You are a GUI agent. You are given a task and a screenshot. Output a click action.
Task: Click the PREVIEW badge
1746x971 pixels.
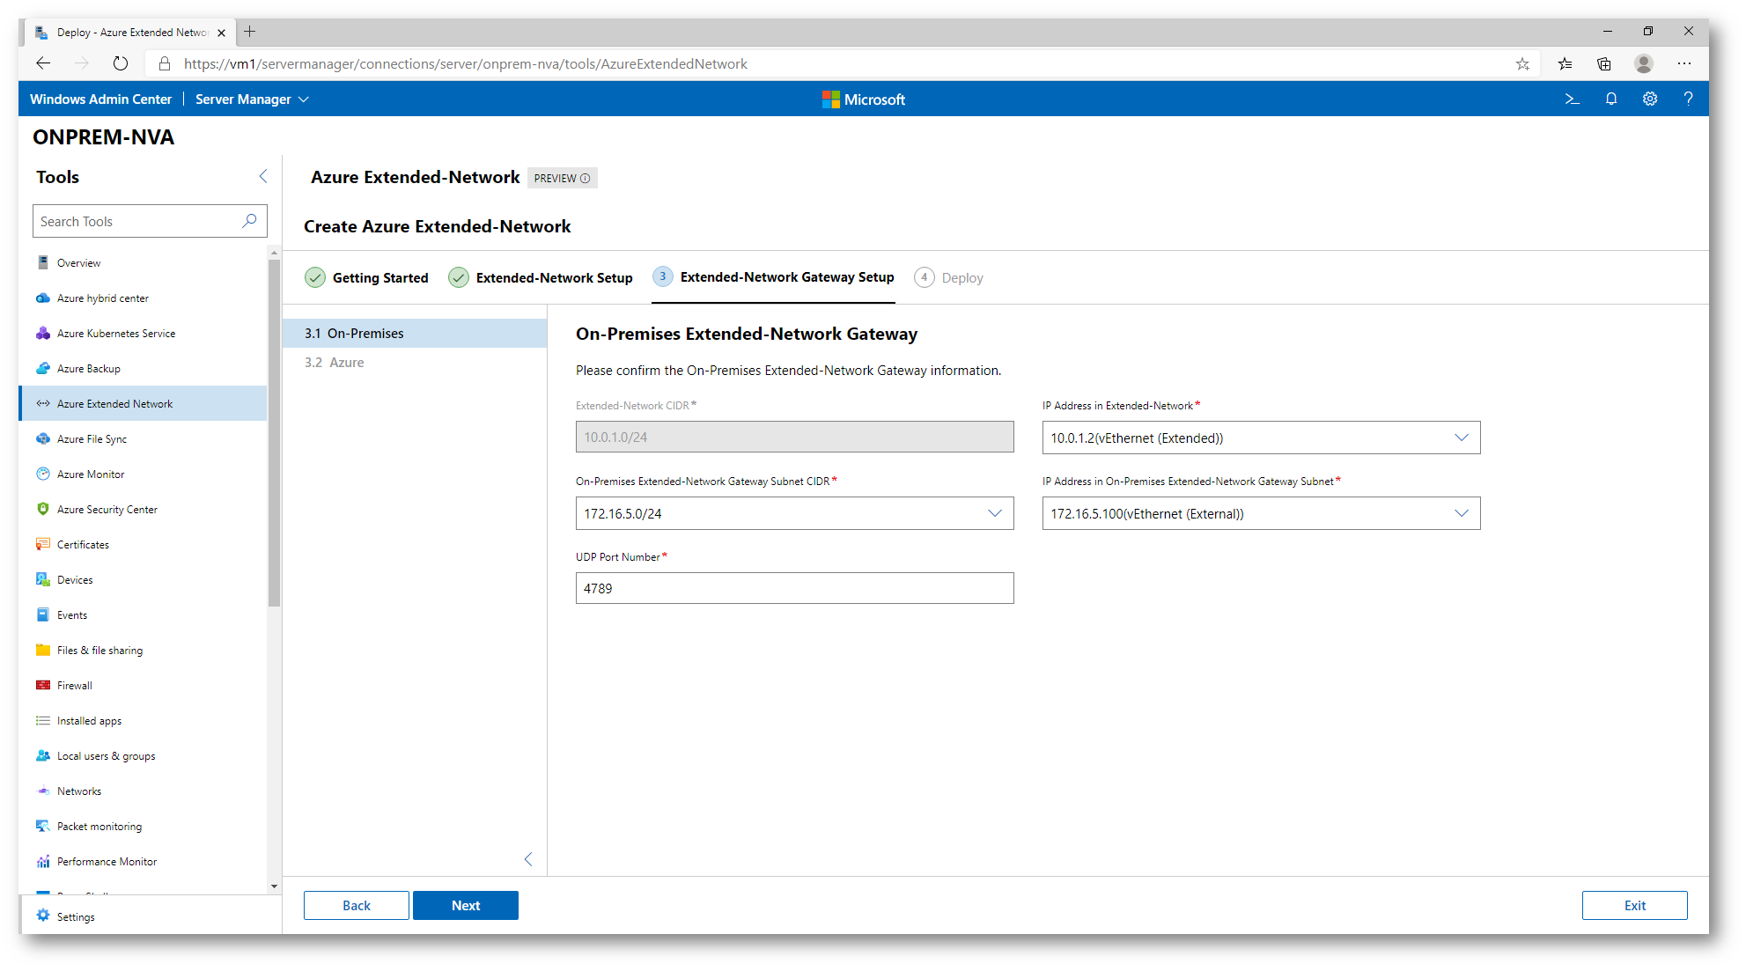coord(562,178)
